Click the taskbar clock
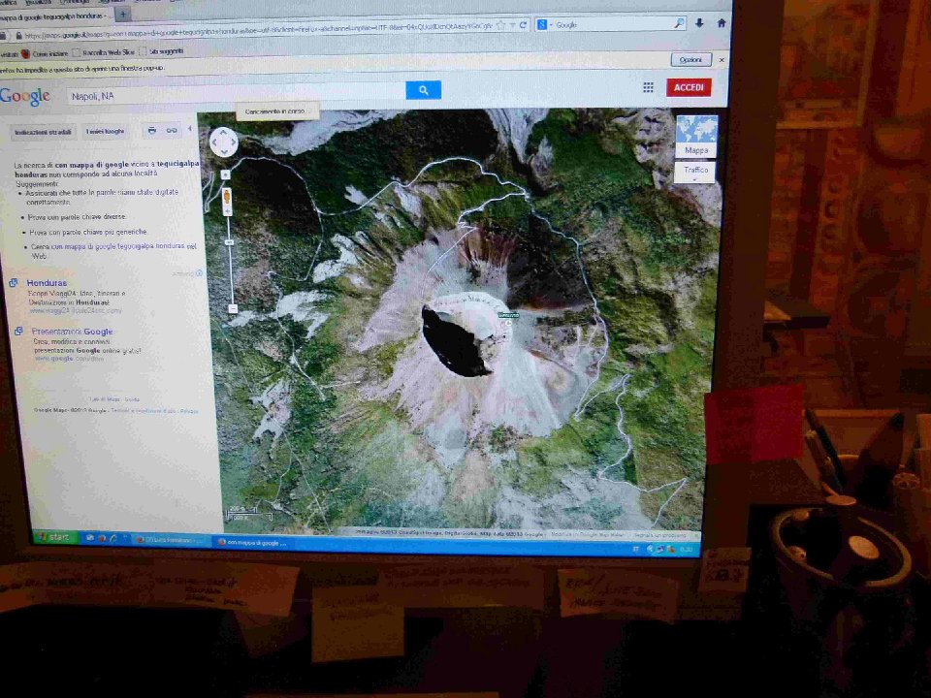Viewport: 931px width, 698px height. pos(686,550)
